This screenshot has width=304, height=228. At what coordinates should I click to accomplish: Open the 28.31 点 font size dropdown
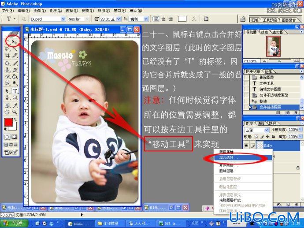tap(119, 19)
